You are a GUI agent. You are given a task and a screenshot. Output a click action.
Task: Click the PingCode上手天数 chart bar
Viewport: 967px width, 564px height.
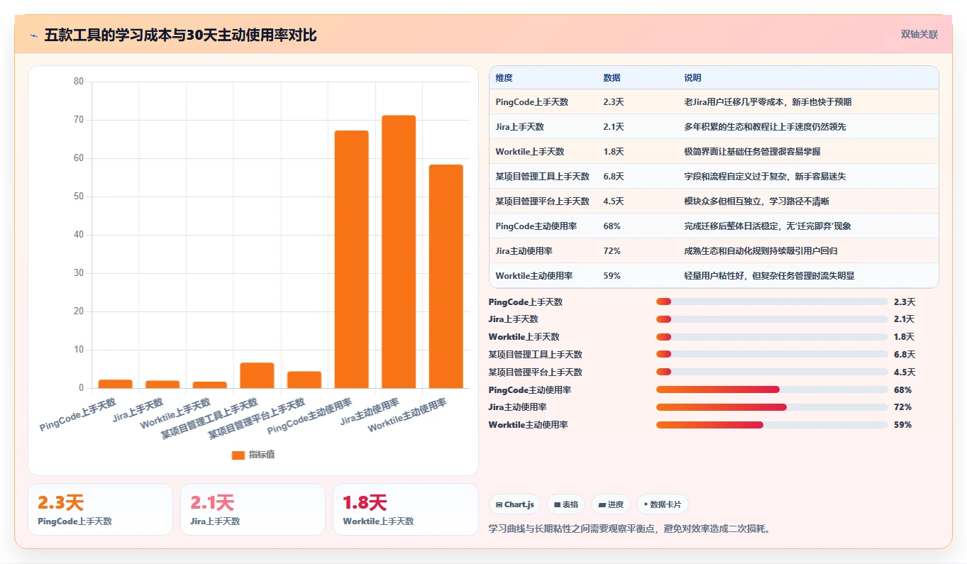click(115, 384)
